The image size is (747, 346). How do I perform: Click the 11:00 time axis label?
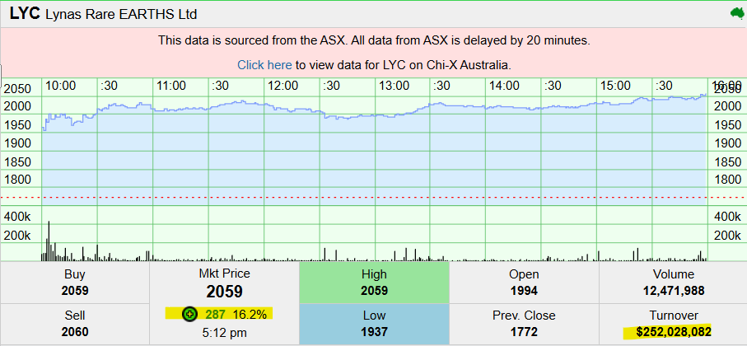171,86
